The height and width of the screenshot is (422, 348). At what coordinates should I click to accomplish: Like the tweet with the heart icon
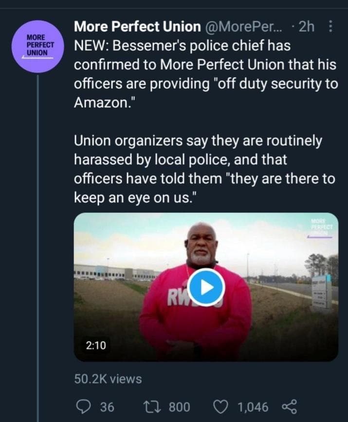222,406
